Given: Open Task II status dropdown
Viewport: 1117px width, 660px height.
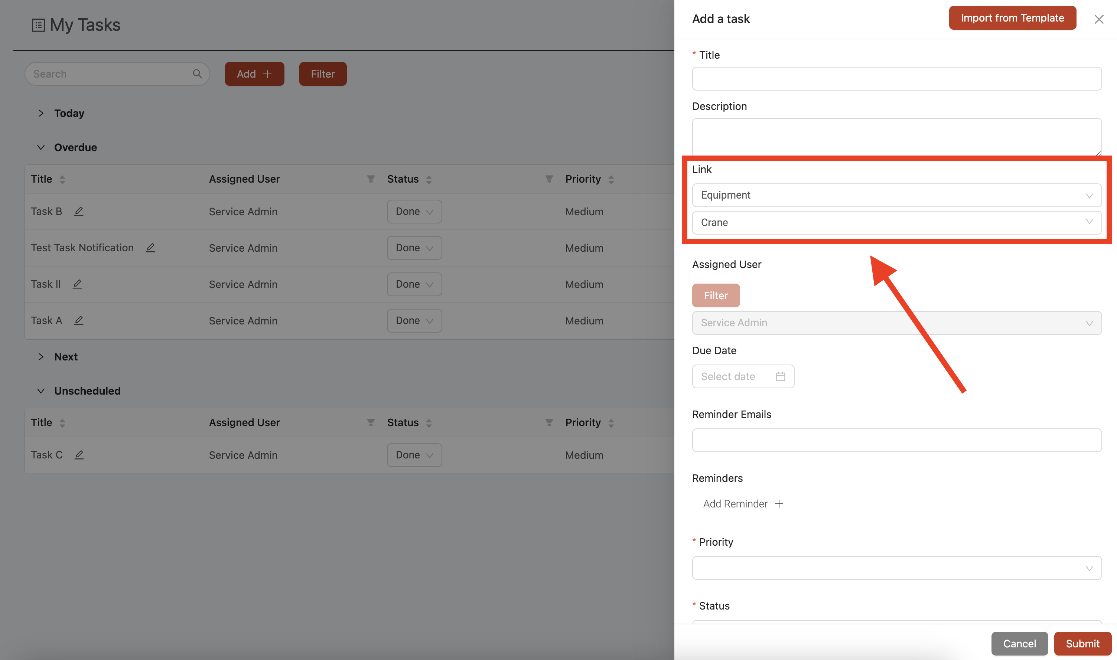Looking at the screenshot, I should [x=414, y=285].
